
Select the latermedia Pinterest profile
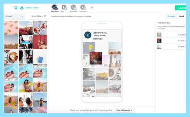pos(83,8)
